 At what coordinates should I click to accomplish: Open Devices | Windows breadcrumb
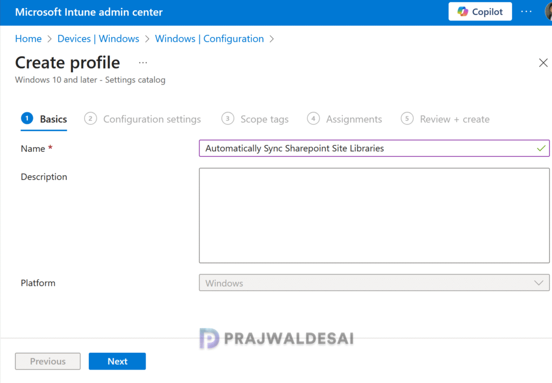(x=98, y=39)
